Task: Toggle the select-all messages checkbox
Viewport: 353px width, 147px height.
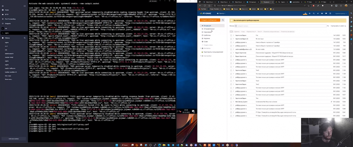Action: [231, 32]
